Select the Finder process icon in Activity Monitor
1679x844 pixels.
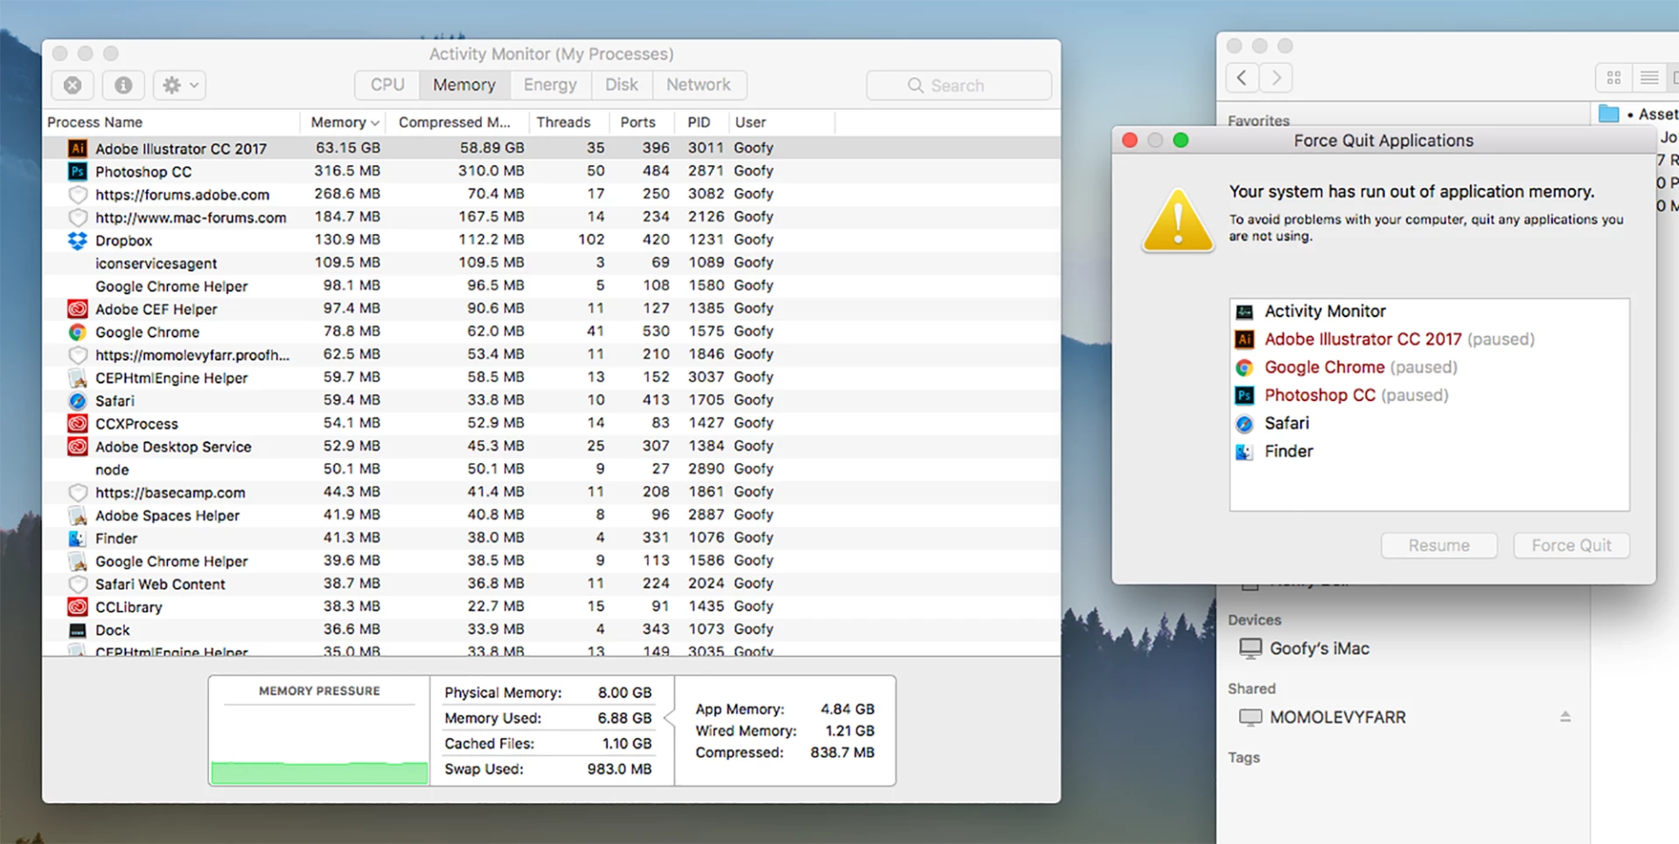(x=78, y=537)
